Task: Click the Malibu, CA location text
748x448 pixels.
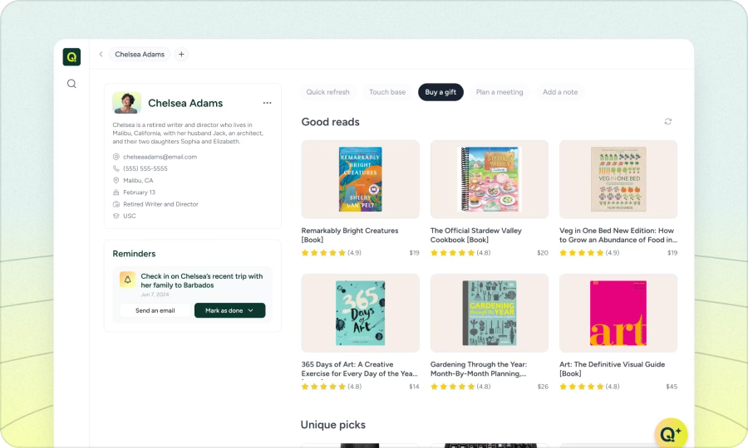Action: coord(138,180)
